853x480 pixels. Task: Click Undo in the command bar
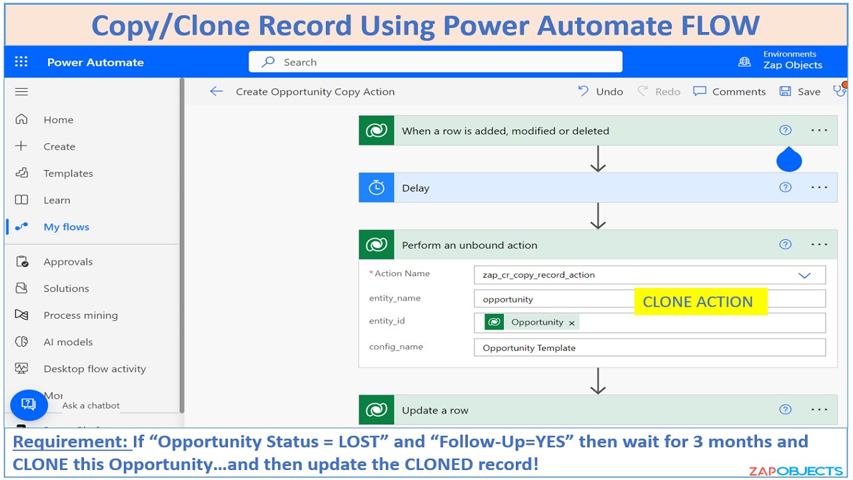pos(600,91)
